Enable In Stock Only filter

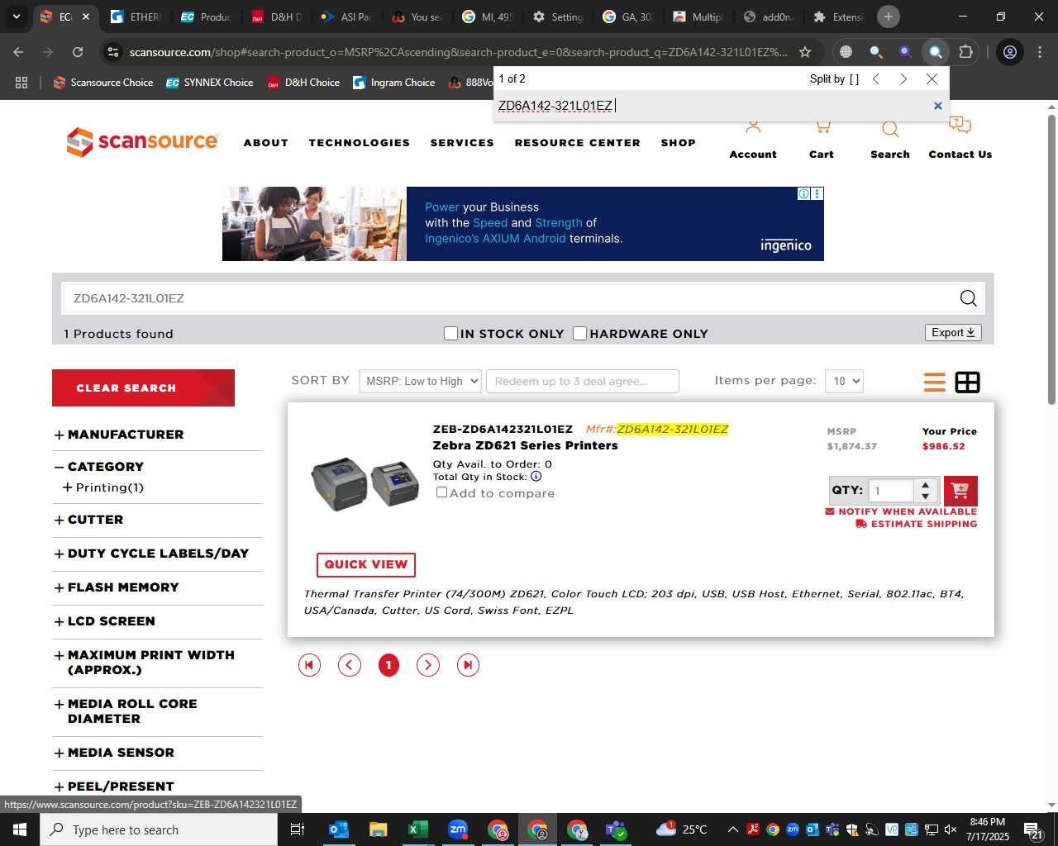tap(450, 333)
